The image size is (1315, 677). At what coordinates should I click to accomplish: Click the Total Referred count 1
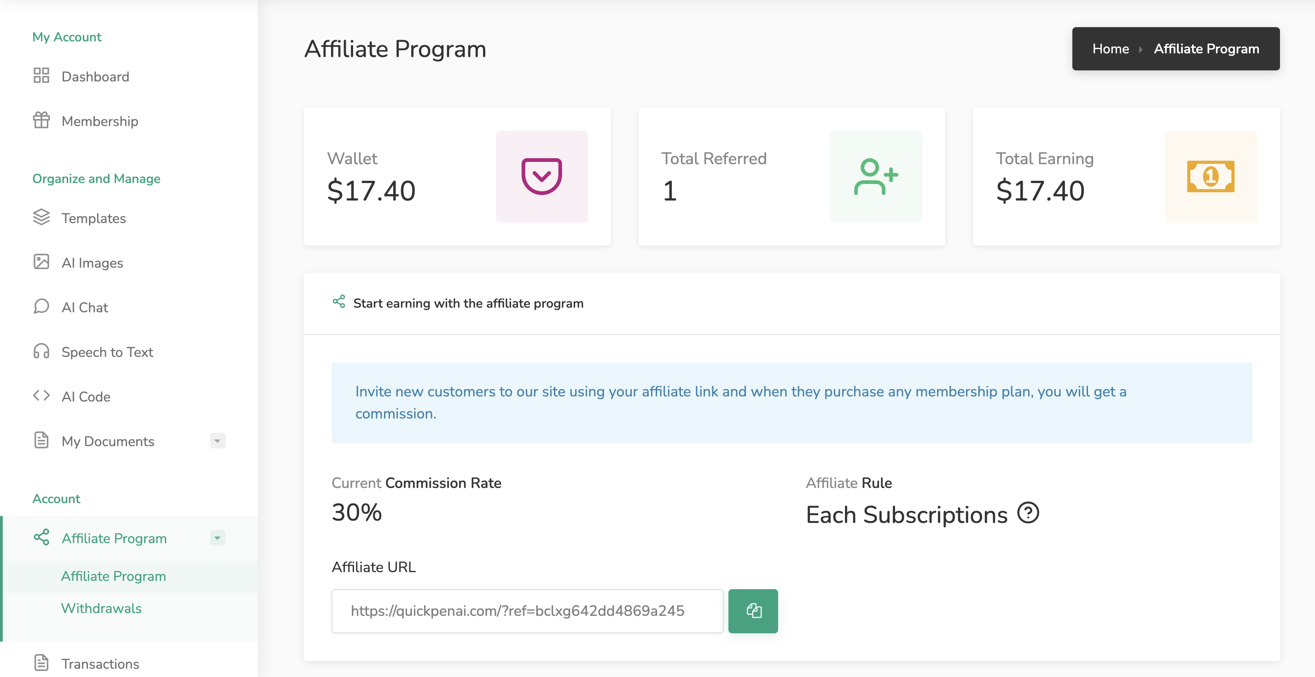(x=670, y=191)
